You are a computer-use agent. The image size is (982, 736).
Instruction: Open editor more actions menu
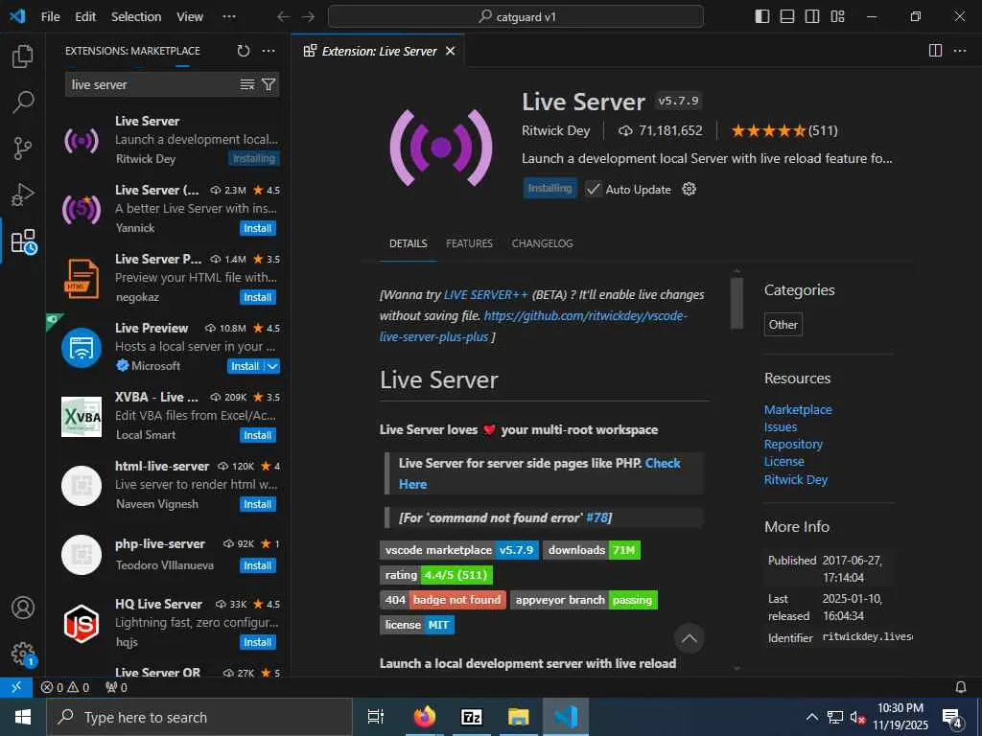coord(959,51)
